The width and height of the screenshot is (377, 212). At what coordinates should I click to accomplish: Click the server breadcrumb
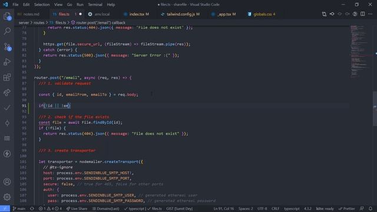tap(24, 22)
